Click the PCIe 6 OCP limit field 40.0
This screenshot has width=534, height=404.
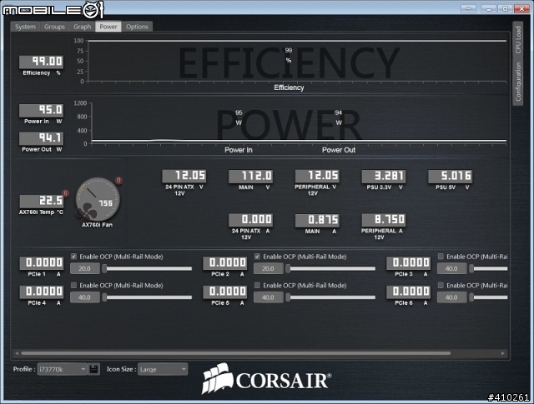click(x=452, y=297)
